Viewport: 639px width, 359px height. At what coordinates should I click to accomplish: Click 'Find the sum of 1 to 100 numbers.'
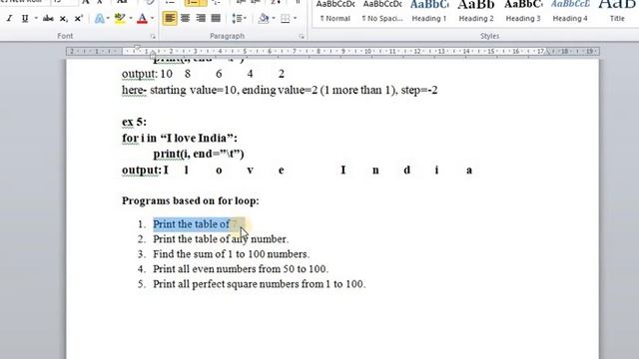tap(231, 254)
